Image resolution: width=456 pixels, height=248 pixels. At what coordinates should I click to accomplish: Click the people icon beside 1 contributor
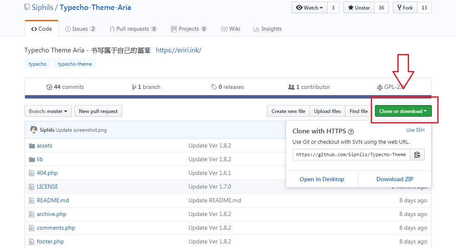[291, 87]
